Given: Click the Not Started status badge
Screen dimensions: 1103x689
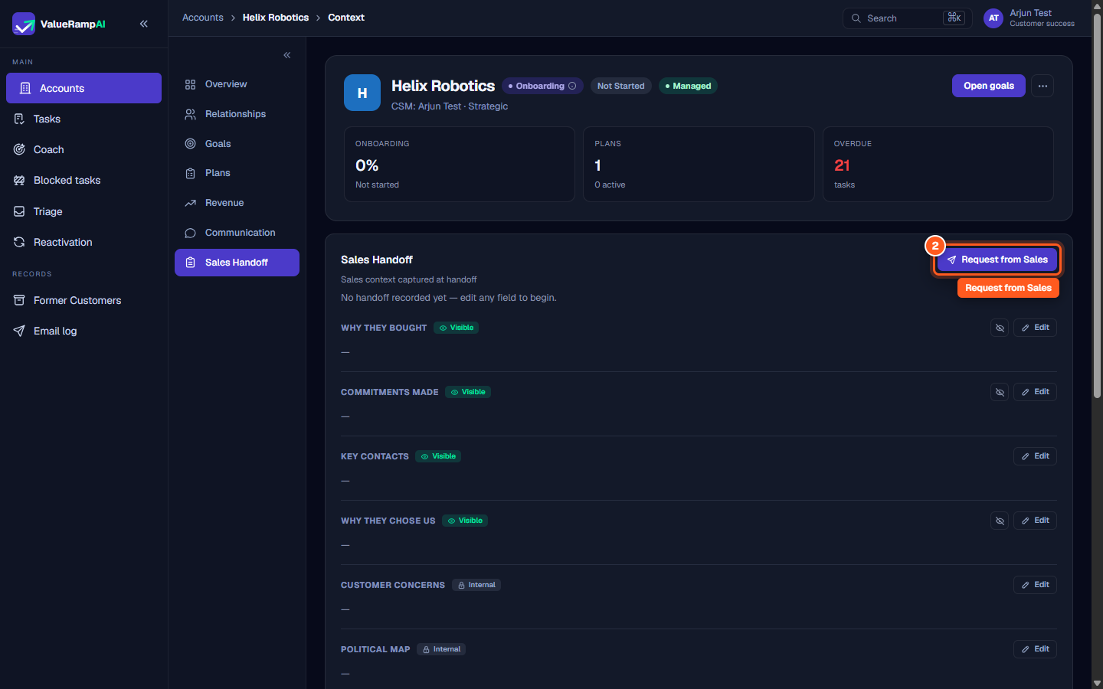Looking at the screenshot, I should (621, 86).
